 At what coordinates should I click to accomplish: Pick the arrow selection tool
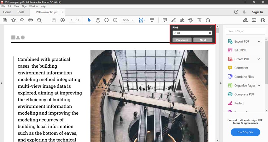click(89, 20)
